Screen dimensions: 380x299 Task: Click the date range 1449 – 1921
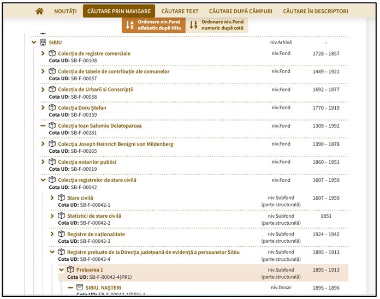pos(326,71)
